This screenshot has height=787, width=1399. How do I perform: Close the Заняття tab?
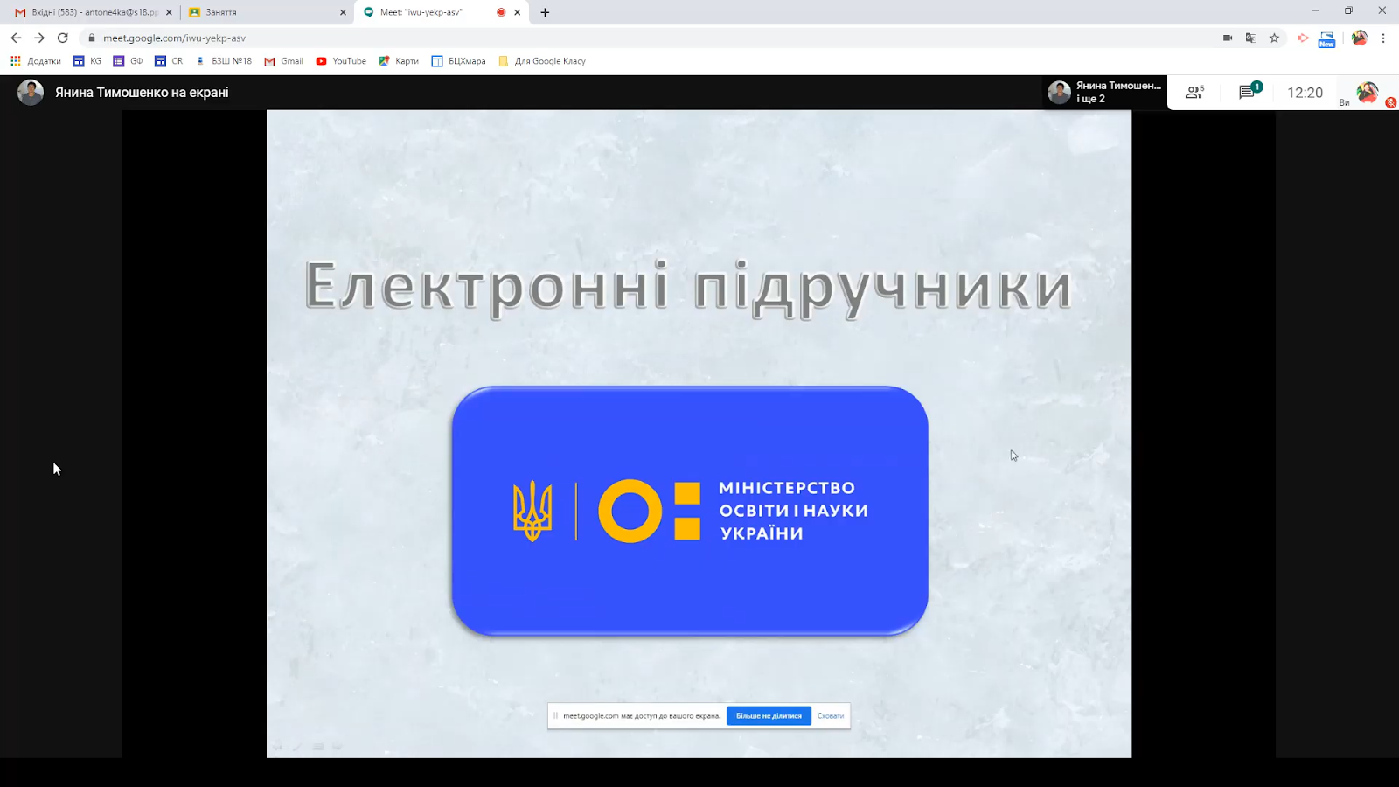coord(343,12)
